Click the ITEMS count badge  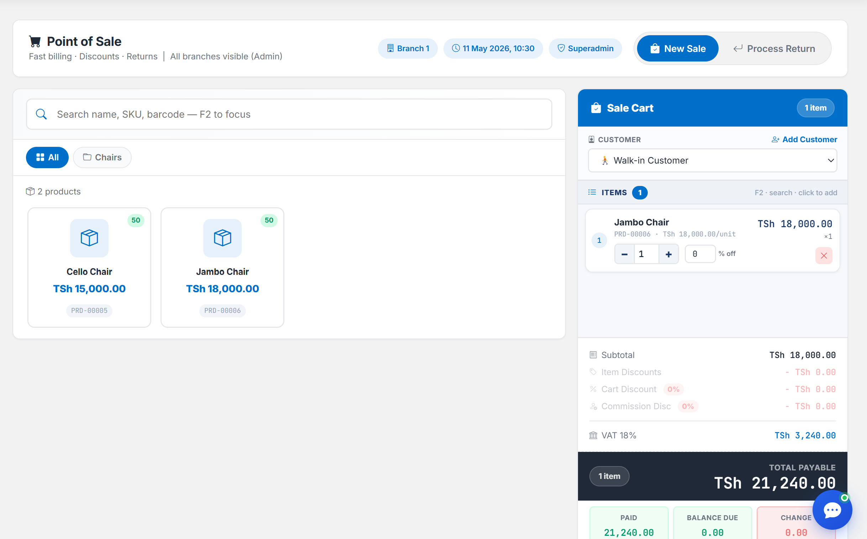pyautogui.click(x=640, y=192)
